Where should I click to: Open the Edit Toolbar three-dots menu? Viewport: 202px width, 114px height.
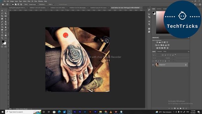pos(6,38)
